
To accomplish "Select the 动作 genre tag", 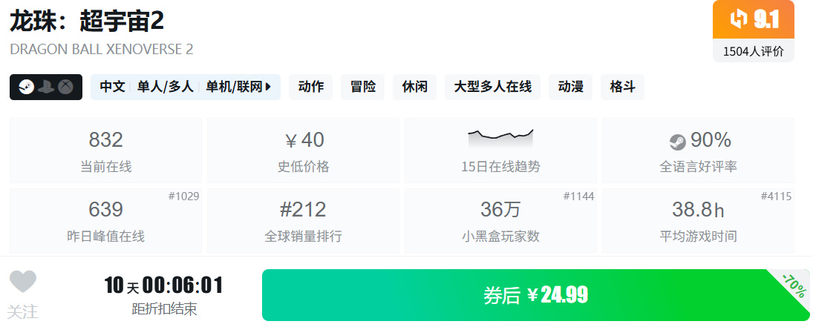I will (x=311, y=87).
